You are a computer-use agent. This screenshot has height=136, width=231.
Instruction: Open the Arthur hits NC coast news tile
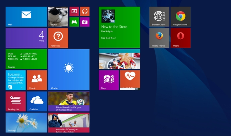point(69,123)
